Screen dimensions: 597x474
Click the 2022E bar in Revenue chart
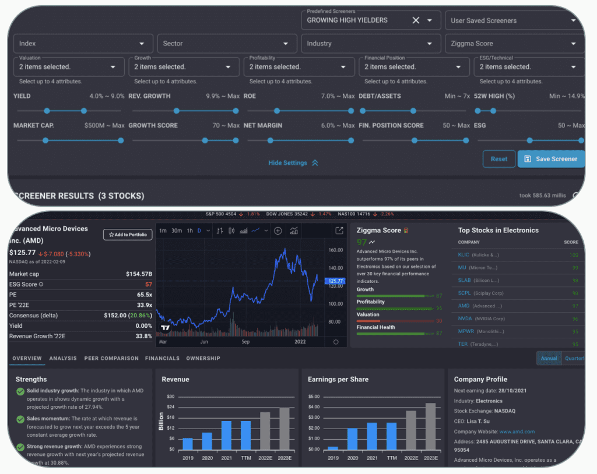pos(265,431)
